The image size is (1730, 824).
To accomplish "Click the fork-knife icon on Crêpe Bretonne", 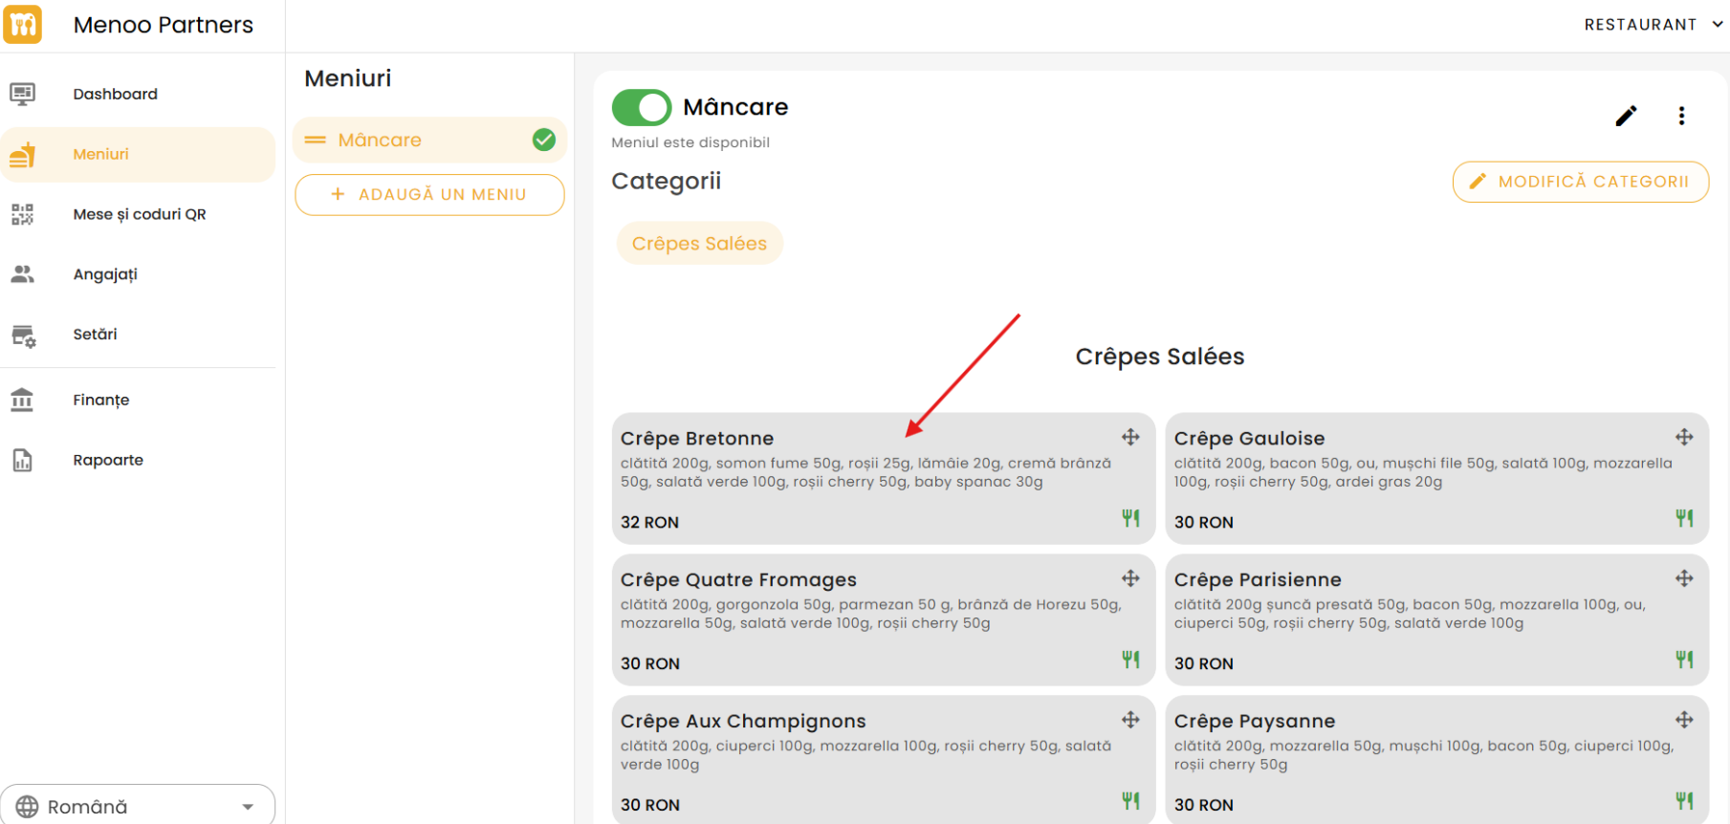I will pyautogui.click(x=1130, y=518).
